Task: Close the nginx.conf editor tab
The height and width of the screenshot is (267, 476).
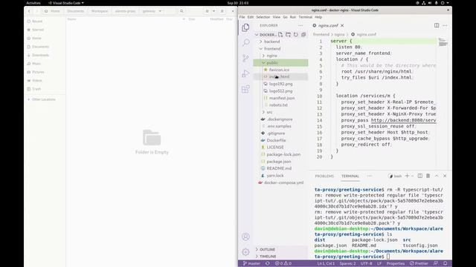Action: coord(342,25)
